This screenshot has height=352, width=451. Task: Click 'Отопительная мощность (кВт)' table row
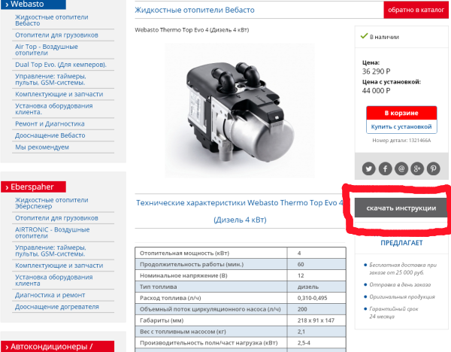(x=241, y=253)
